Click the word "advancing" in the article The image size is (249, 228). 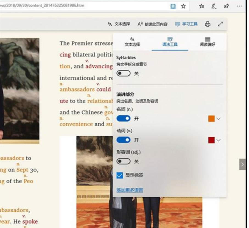point(99,66)
